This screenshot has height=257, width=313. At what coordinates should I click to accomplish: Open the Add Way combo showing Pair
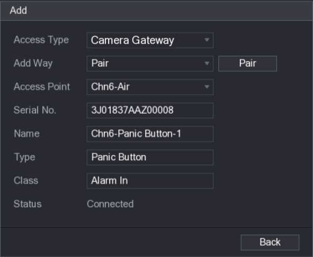click(150, 63)
